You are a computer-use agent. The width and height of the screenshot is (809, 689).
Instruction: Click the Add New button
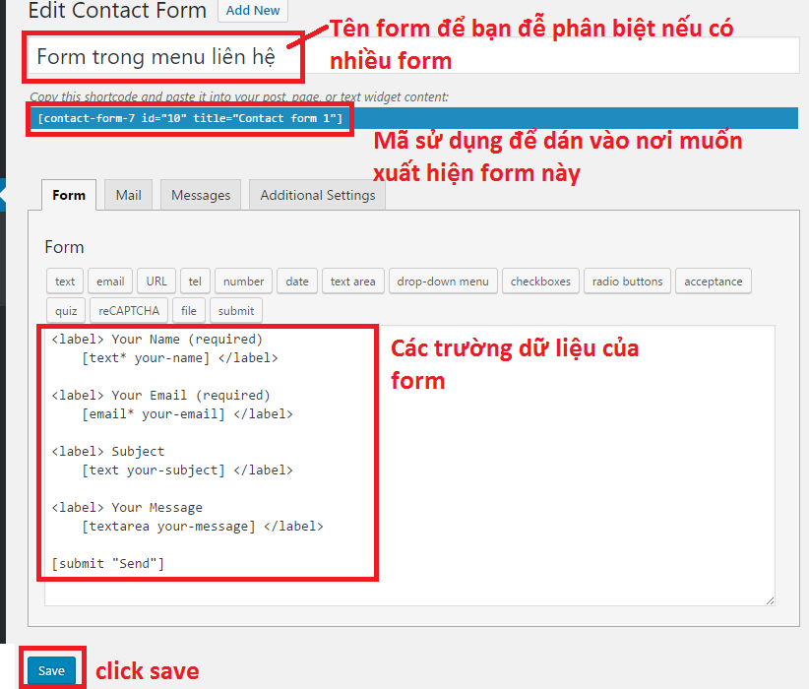point(253,10)
